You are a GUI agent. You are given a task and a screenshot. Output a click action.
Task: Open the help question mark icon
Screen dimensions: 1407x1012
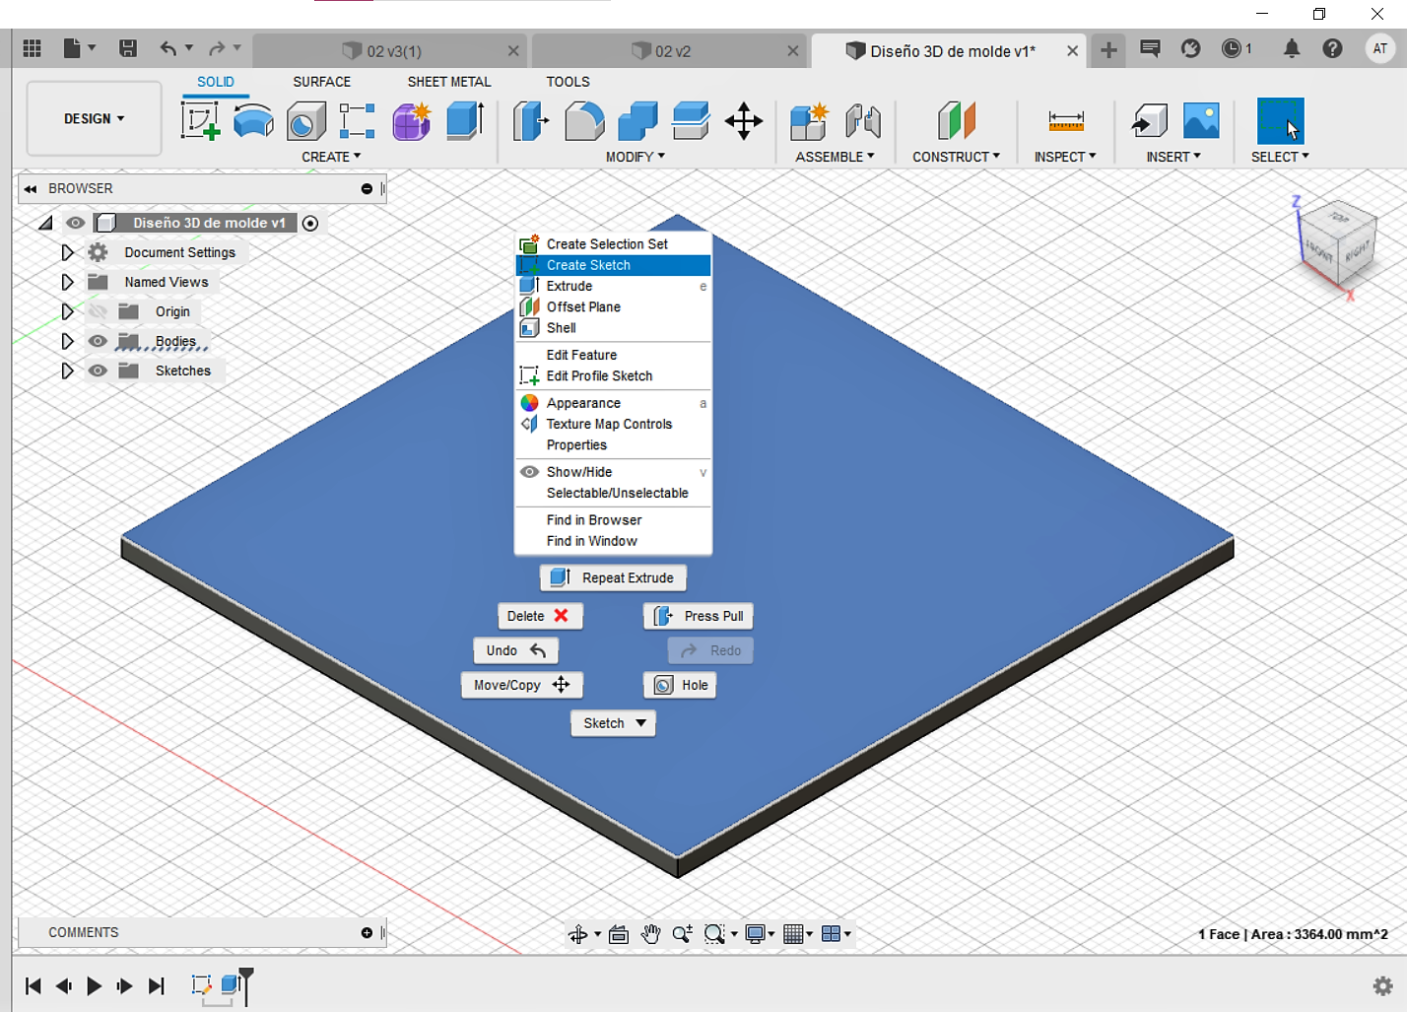[1332, 48]
